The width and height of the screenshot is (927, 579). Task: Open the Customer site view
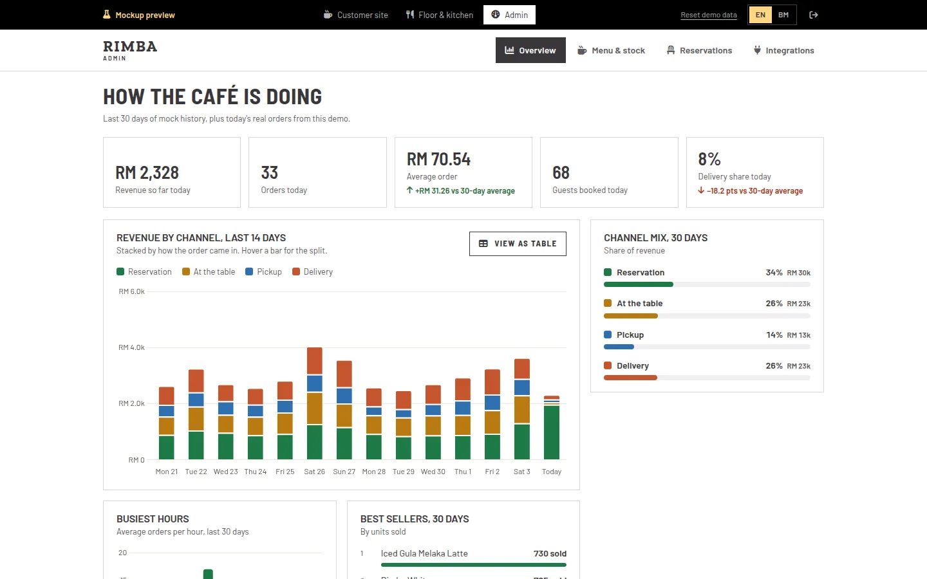pos(355,15)
